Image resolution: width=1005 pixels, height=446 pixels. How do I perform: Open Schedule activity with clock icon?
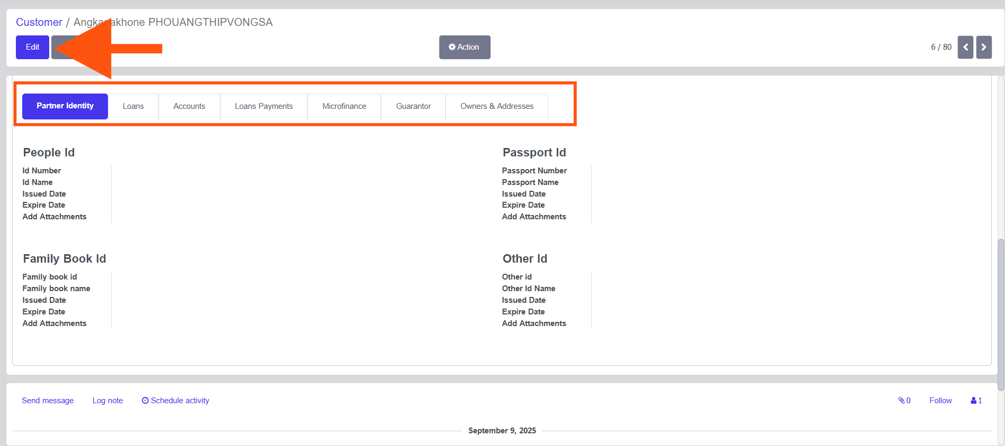click(x=175, y=401)
